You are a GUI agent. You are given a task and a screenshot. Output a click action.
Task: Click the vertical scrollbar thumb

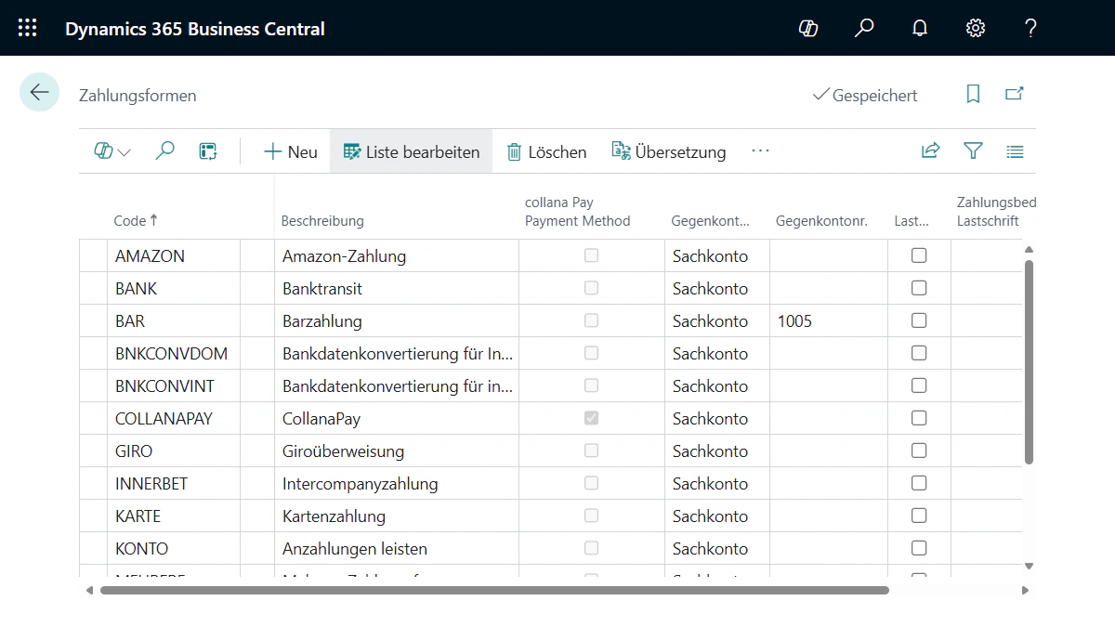click(x=1029, y=361)
